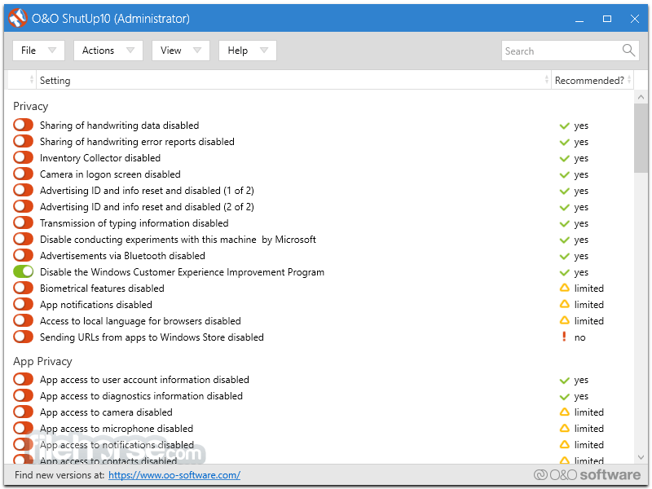Image resolution: width=652 pixels, height=489 pixels.
Task: Click the red exclamation icon for Sending URLs row
Action: (564, 337)
